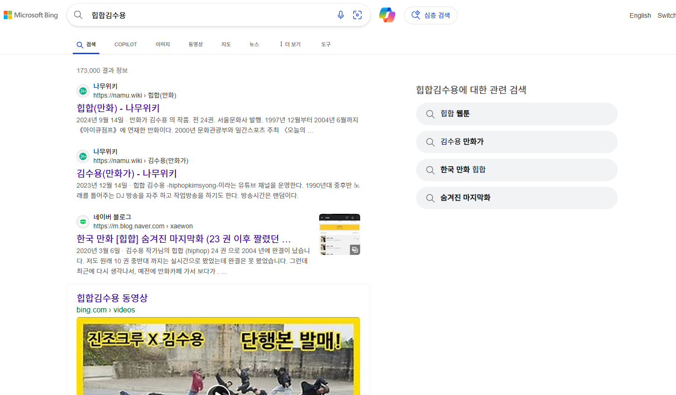Open the 힙합김수용 동영상 heading link
The width and height of the screenshot is (676, 395).
point(112,298)
